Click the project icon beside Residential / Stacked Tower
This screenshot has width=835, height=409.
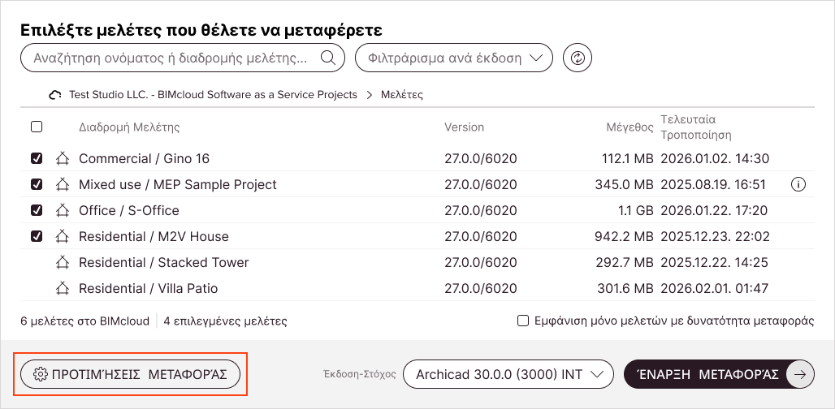point(63,262)
